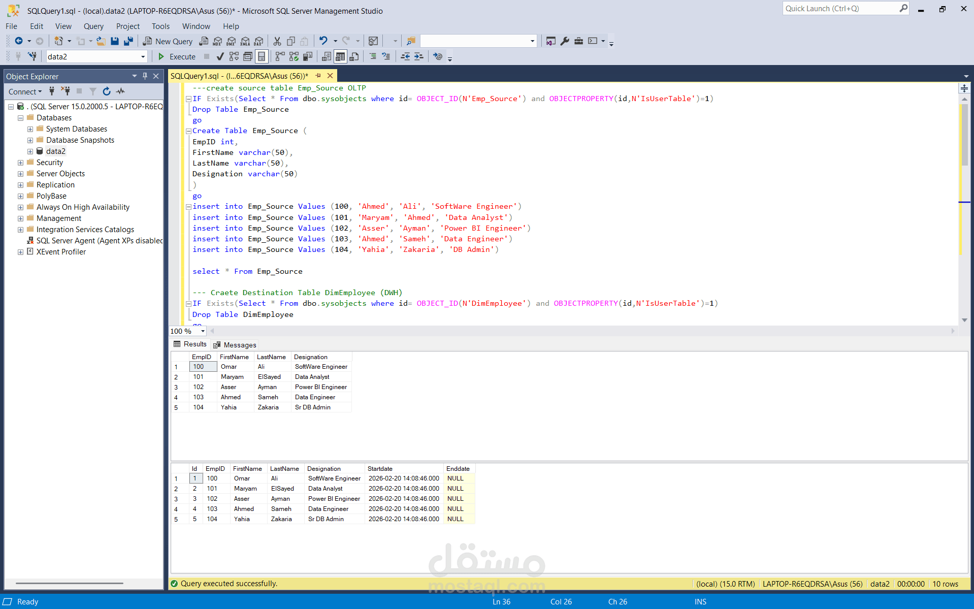Viewport: 974px width, 609px height.
Task: Toggle Results to Grid output mode
Action: point(340,56)
